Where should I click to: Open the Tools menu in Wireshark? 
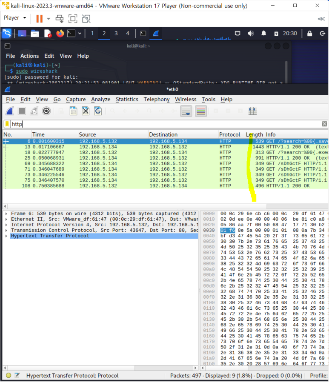point(209,100)
